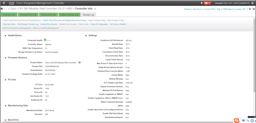Click the admin user host label
Screen dimensions: 256x123
pos(232,3)
